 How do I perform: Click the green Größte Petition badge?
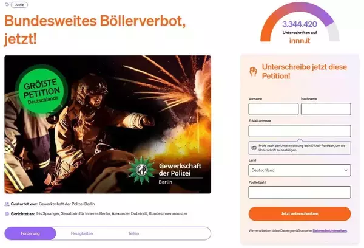click(x=41, y=90)
